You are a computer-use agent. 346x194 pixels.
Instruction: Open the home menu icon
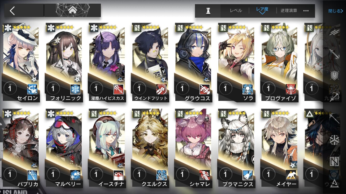tap(73, 10)
